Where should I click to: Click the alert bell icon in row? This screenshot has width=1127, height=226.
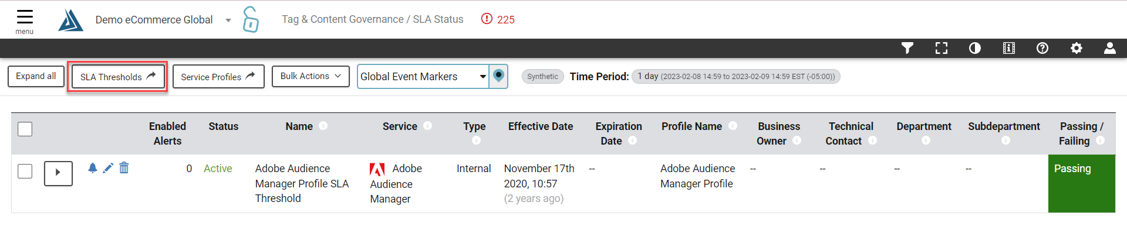[93, 168]
